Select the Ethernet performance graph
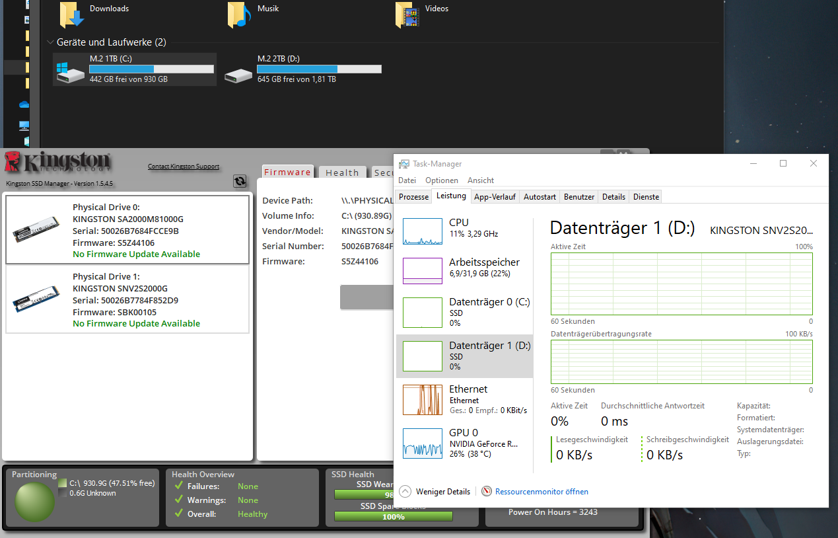This screenshot has width=838, height=538. coord(423,400)
